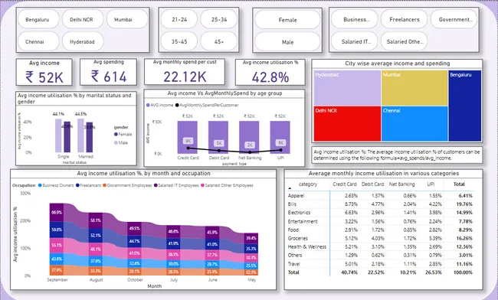Select Hyderabad tile in the treemap

(x=347, y=88)
